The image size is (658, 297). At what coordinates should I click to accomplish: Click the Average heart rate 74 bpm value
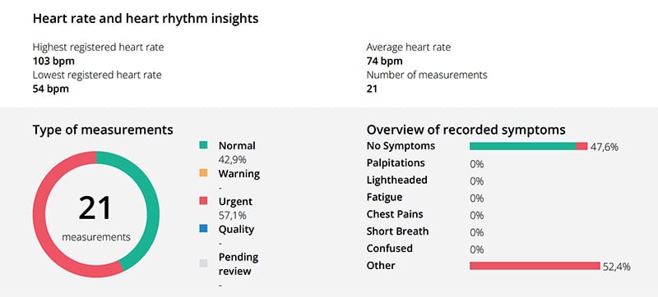(384, 61)
